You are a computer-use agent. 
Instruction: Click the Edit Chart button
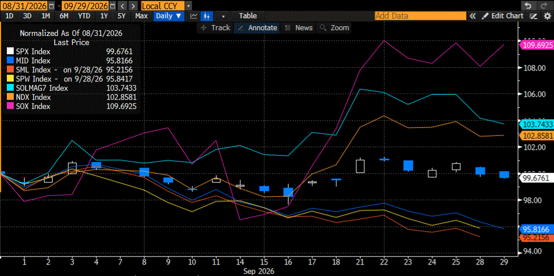(x=503, y=16)
